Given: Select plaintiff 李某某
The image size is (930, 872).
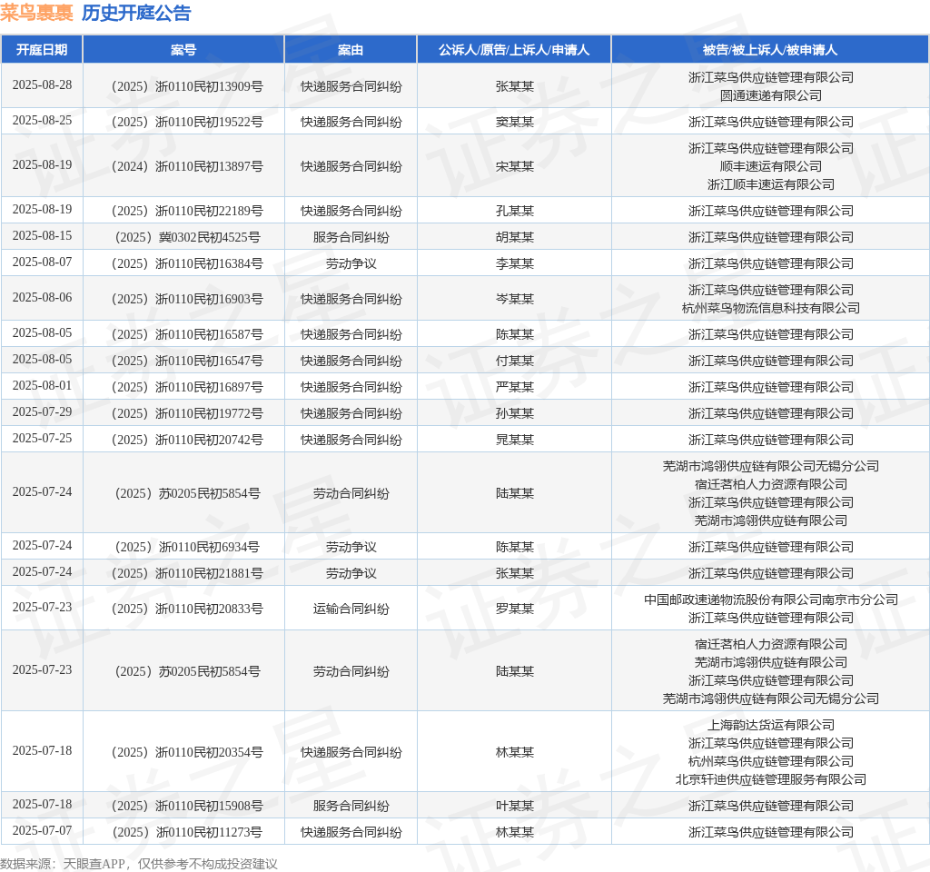Looking at the screenshot, I should click(515, 264).
